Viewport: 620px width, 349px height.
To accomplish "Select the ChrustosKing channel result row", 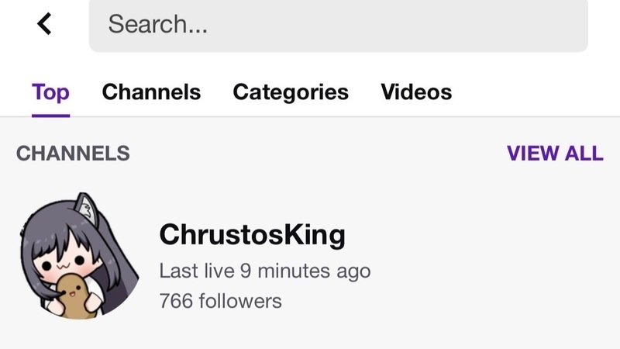I will coord(310,260).
